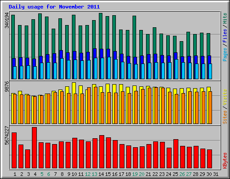The image size is (230, 179).
Task: Click green weekend day label 27
Action: pos(189,174)
